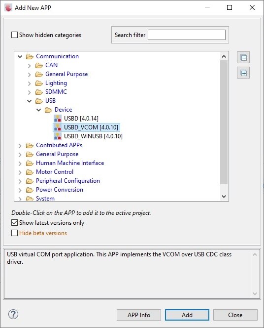Collapse the Communication category

click(20, 56)
